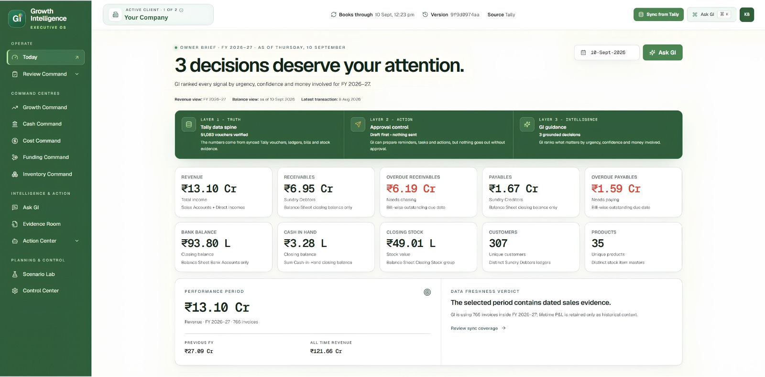
Task: Click Latest transaction 8 Aug 2026 text
Action: coord(331,100)
